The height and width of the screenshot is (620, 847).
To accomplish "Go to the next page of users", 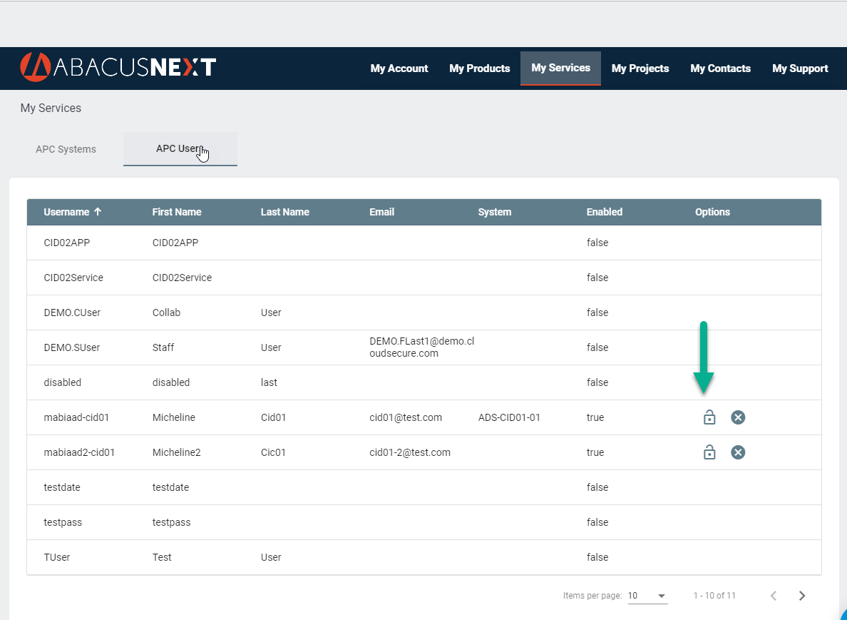I will pyautogui.click(x=801, y=595).
